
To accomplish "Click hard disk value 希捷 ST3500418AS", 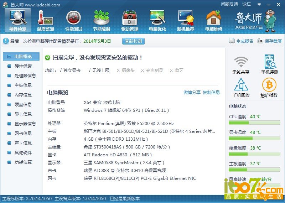I will click(x=127, y=147).
